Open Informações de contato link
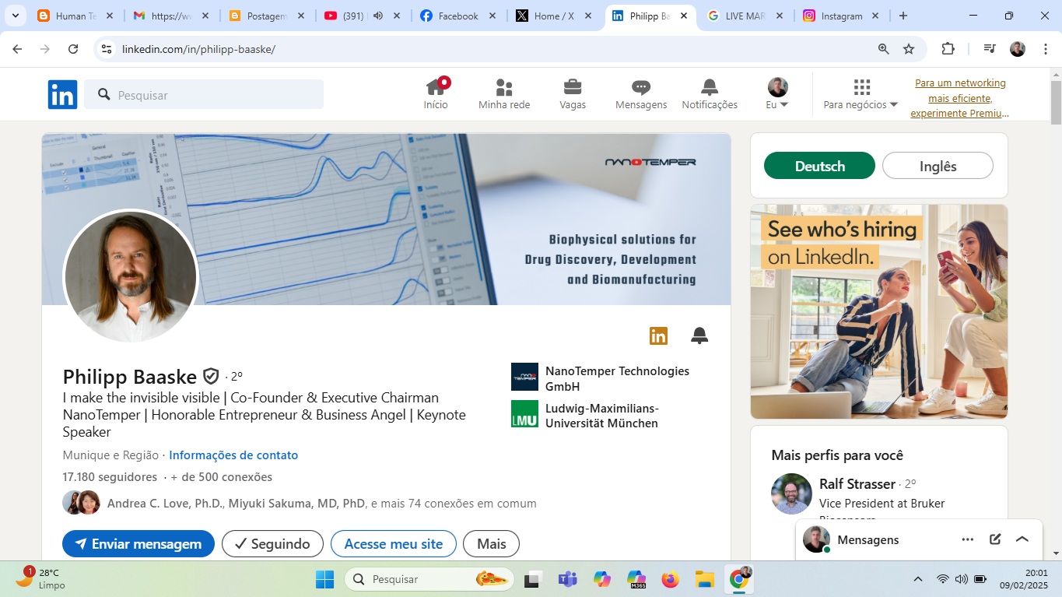The height and width of the screenshot is (597, 1062). [x=233, y=455]
